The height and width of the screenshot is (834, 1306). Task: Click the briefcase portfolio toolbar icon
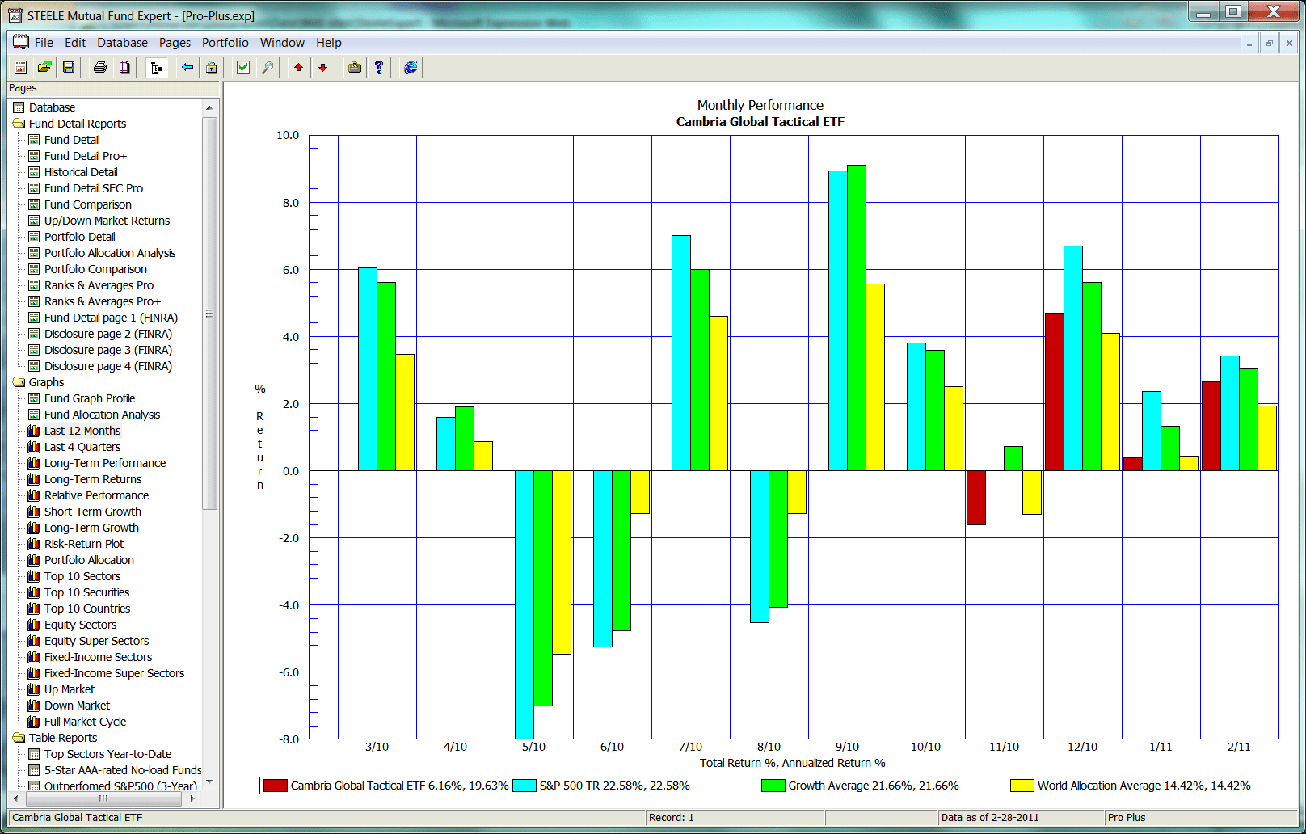355,67
